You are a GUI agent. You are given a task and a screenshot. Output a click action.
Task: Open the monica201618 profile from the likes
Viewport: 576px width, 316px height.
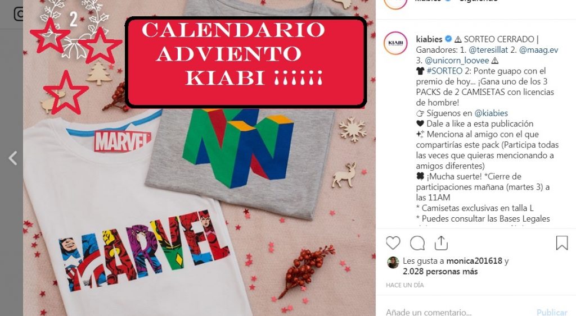(x=474, y=261)
